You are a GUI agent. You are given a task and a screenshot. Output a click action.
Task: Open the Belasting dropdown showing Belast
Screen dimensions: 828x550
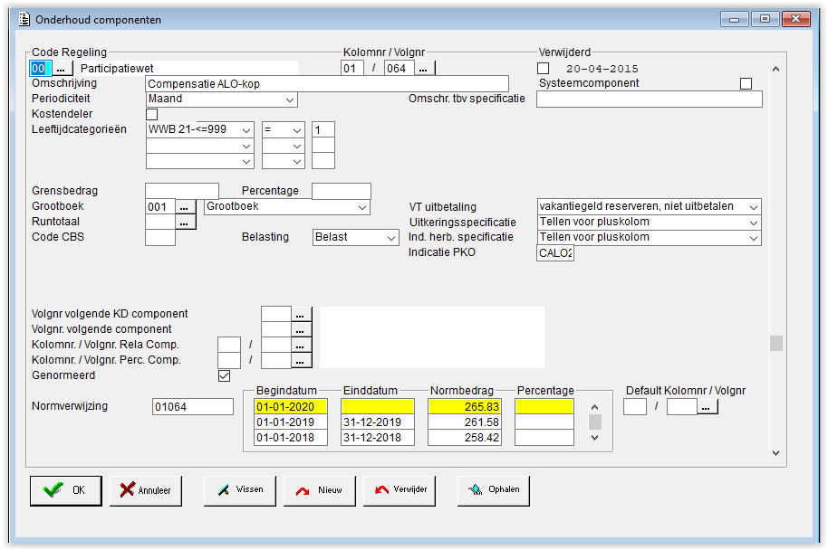click(x=356, y=237)
